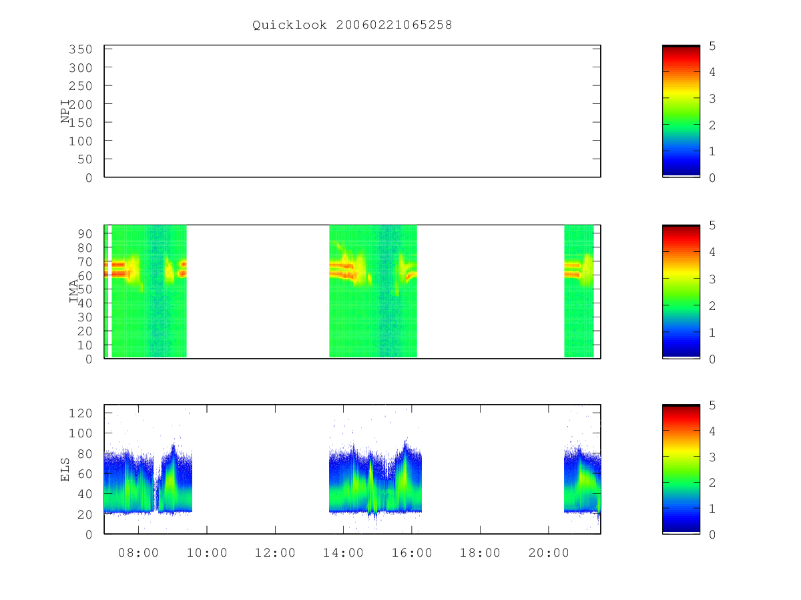This screenshot has width=801, height=600.
Task: Click the 10:00 time axis label
Action: pos(207,553)
